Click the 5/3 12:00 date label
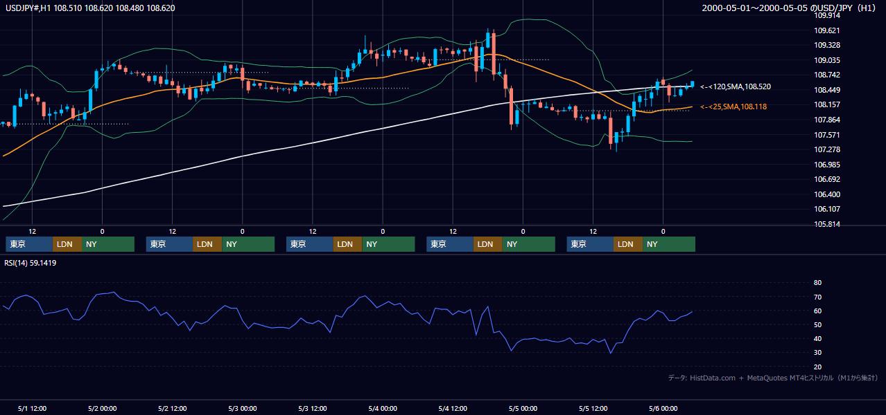Screen dimensions: 886x415 coord(313,409)
